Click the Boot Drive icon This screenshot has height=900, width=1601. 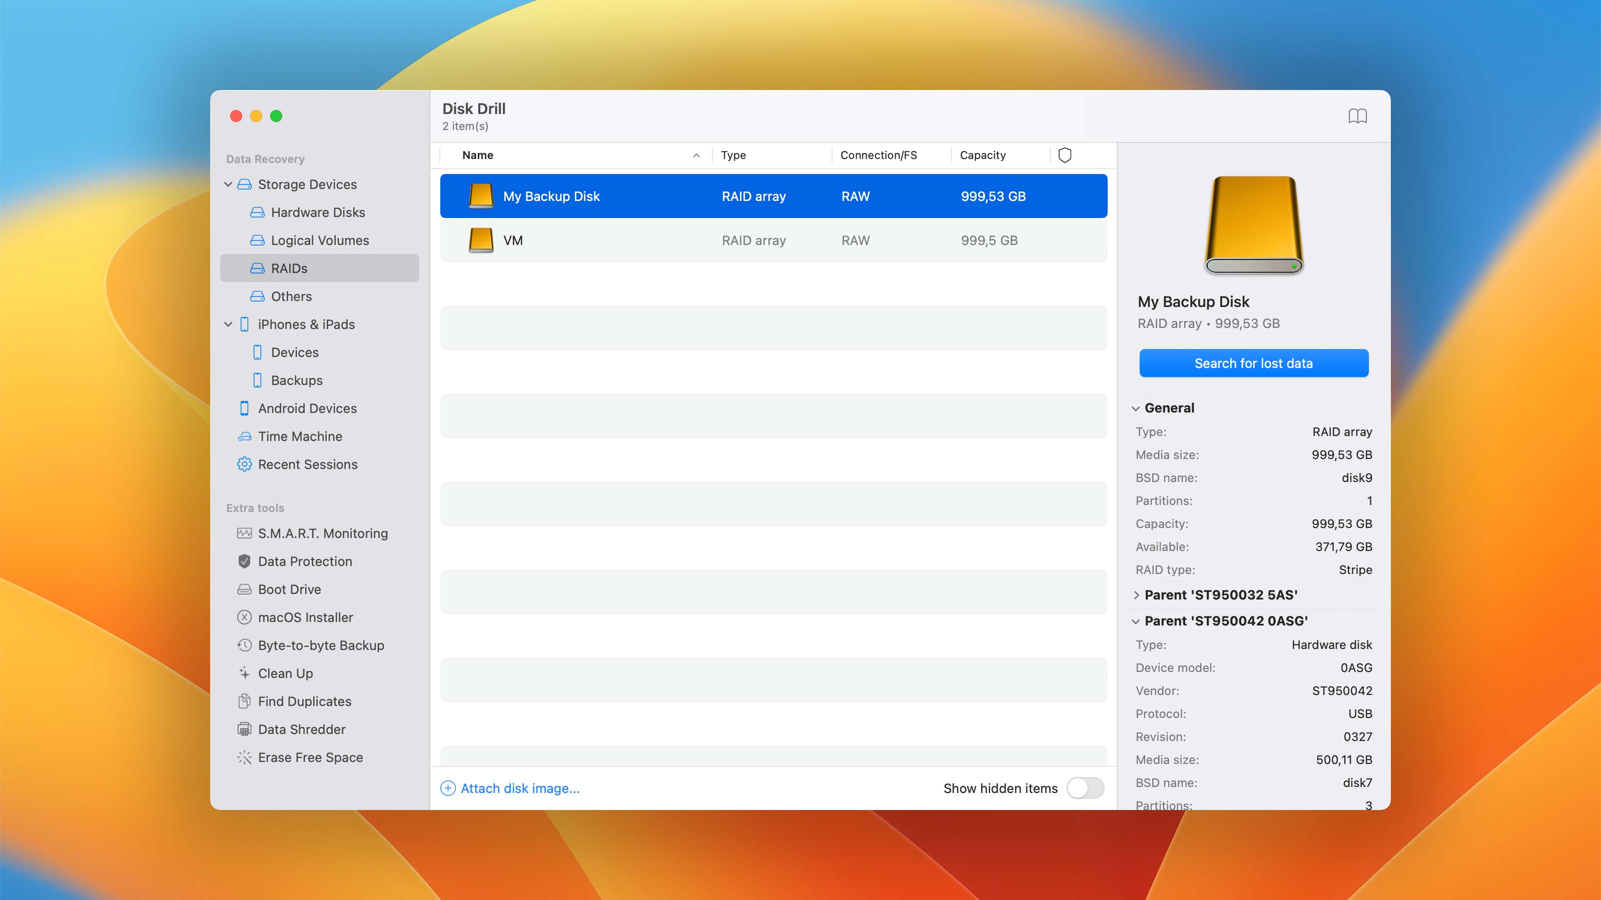244,589
